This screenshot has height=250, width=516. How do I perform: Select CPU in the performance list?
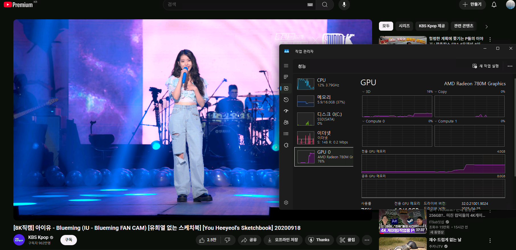click(324, 83)
